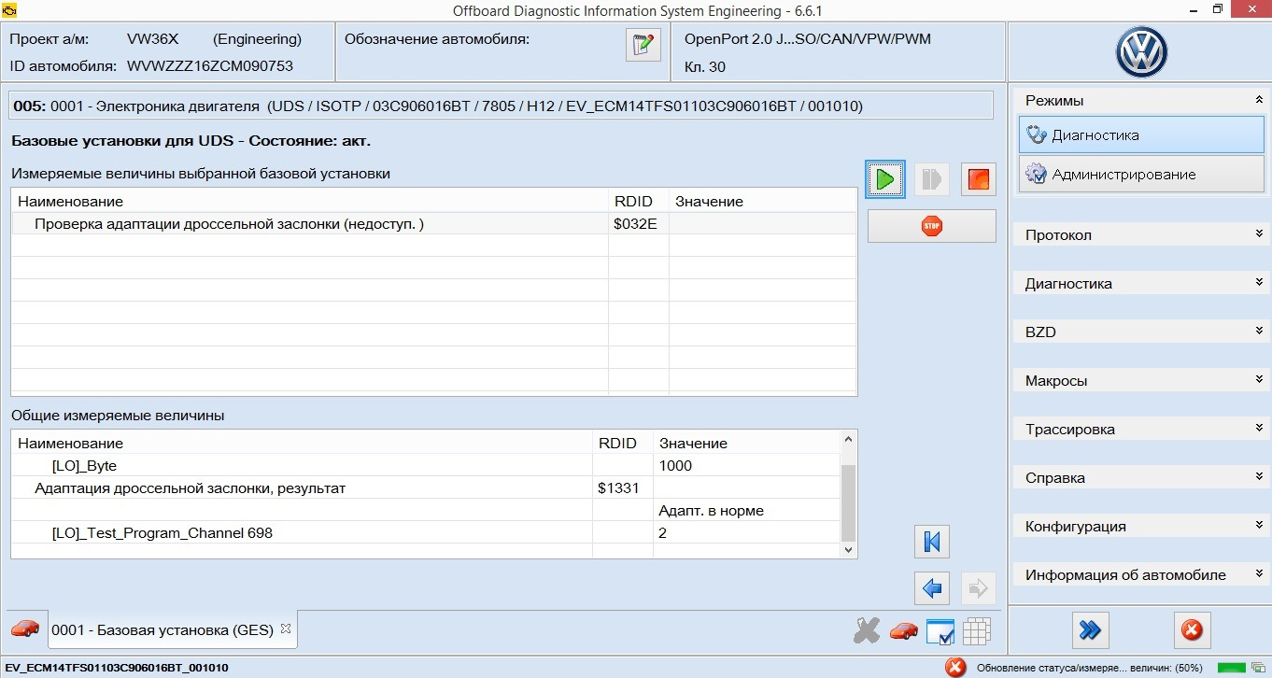Close the 0001 Базовая установка tab

coord(286,629)
